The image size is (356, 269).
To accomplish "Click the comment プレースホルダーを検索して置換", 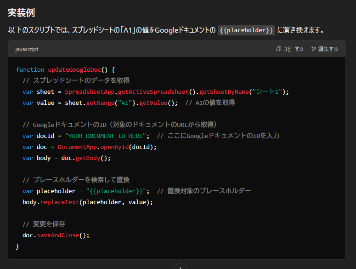I will [76, 180].
